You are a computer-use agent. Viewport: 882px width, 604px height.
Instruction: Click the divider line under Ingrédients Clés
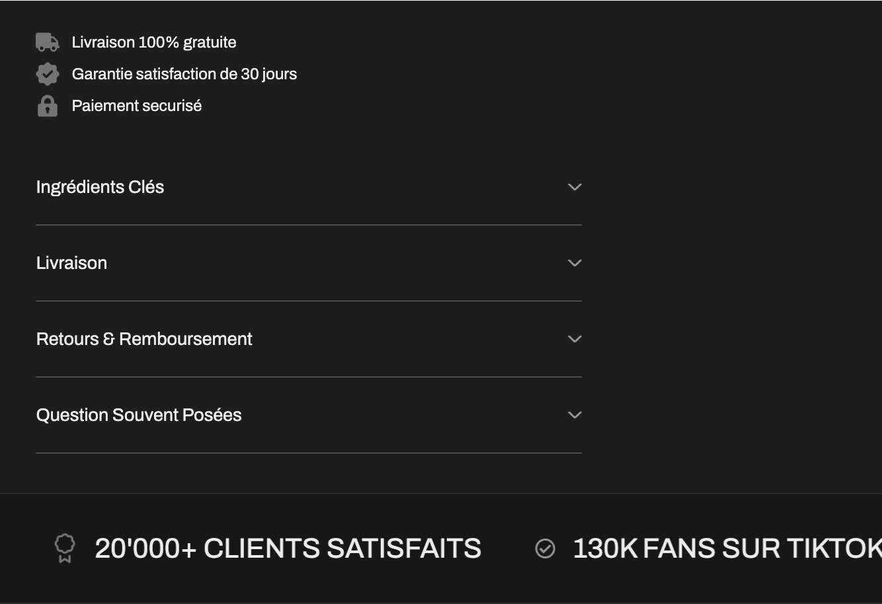click(x=308, y=225)
